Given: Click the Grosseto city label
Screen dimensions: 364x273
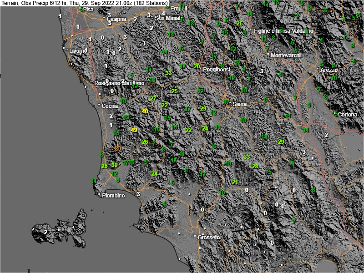Looking at the screenshot, I should click(x=209, y=238).
